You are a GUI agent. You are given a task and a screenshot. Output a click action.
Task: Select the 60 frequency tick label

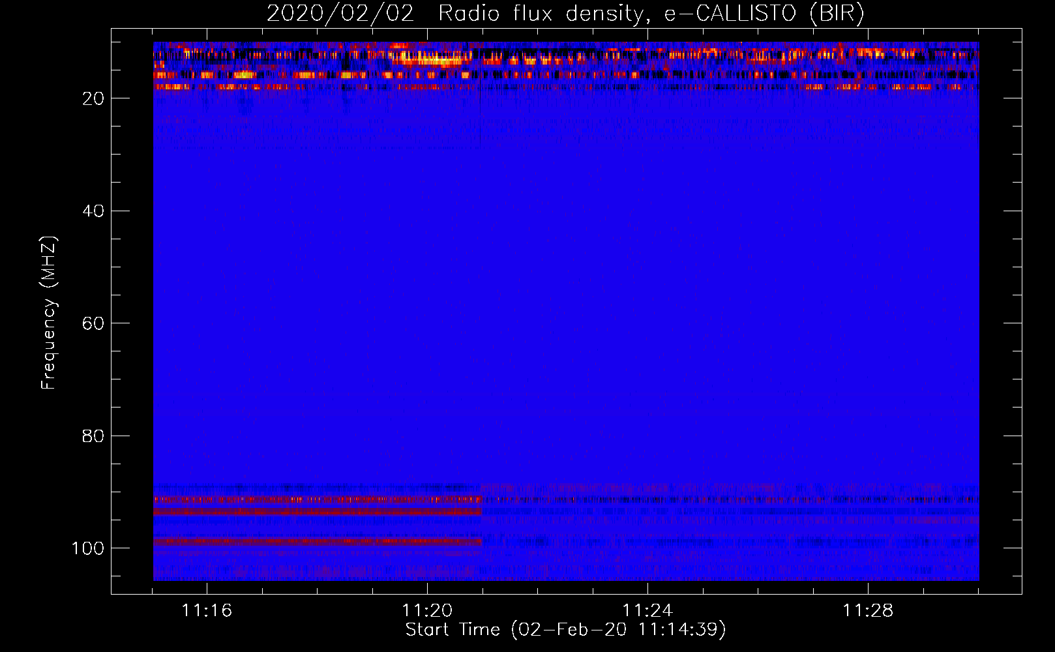(x=93, y=323)
